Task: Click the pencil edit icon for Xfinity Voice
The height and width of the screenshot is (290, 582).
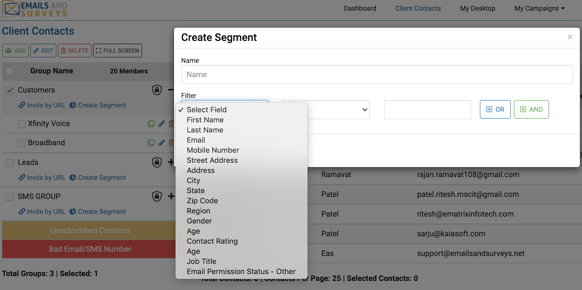Action: point(162,124)
